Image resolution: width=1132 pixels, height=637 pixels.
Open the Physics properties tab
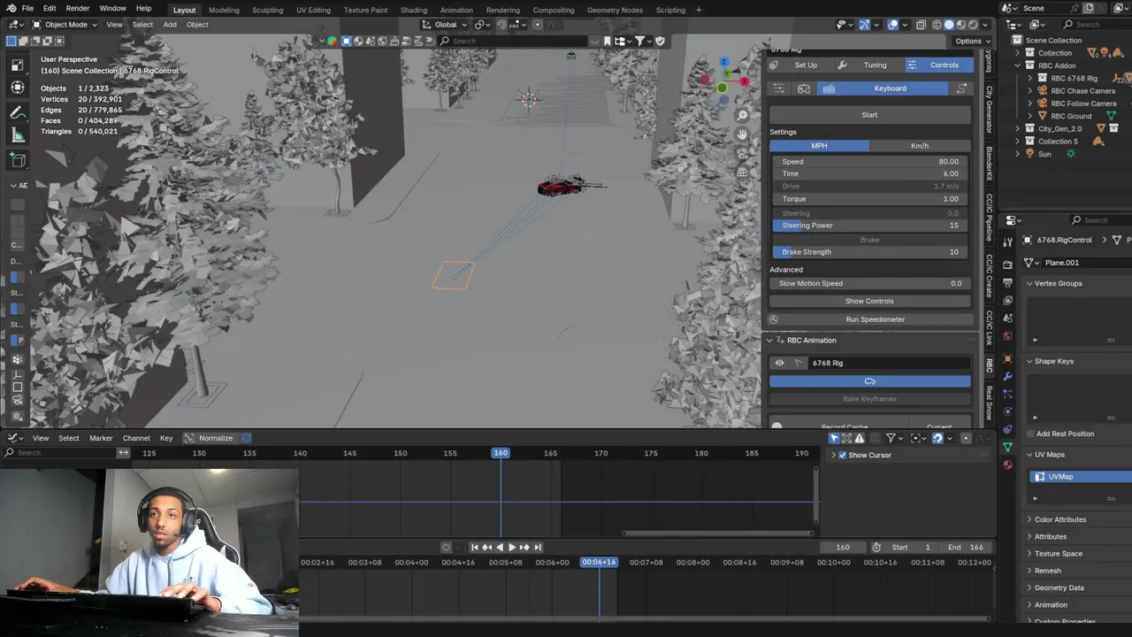coord(1007,411)
